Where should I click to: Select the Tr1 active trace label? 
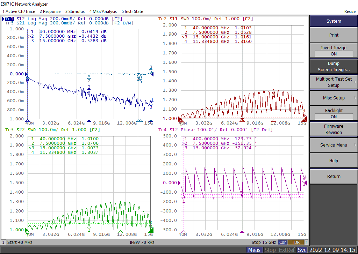[x=9, y=19]
